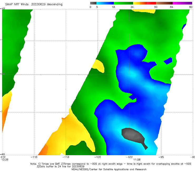
Task: Click the scale label '5'
Action: [x=97, y=7]
